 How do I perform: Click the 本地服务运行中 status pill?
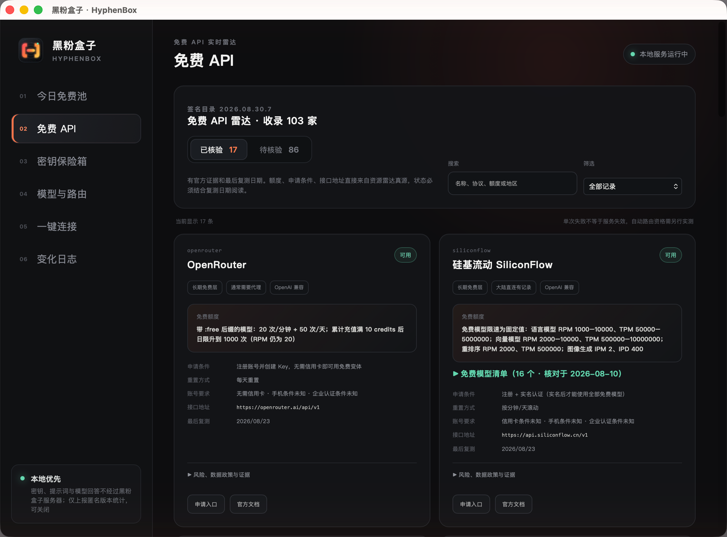659,54
